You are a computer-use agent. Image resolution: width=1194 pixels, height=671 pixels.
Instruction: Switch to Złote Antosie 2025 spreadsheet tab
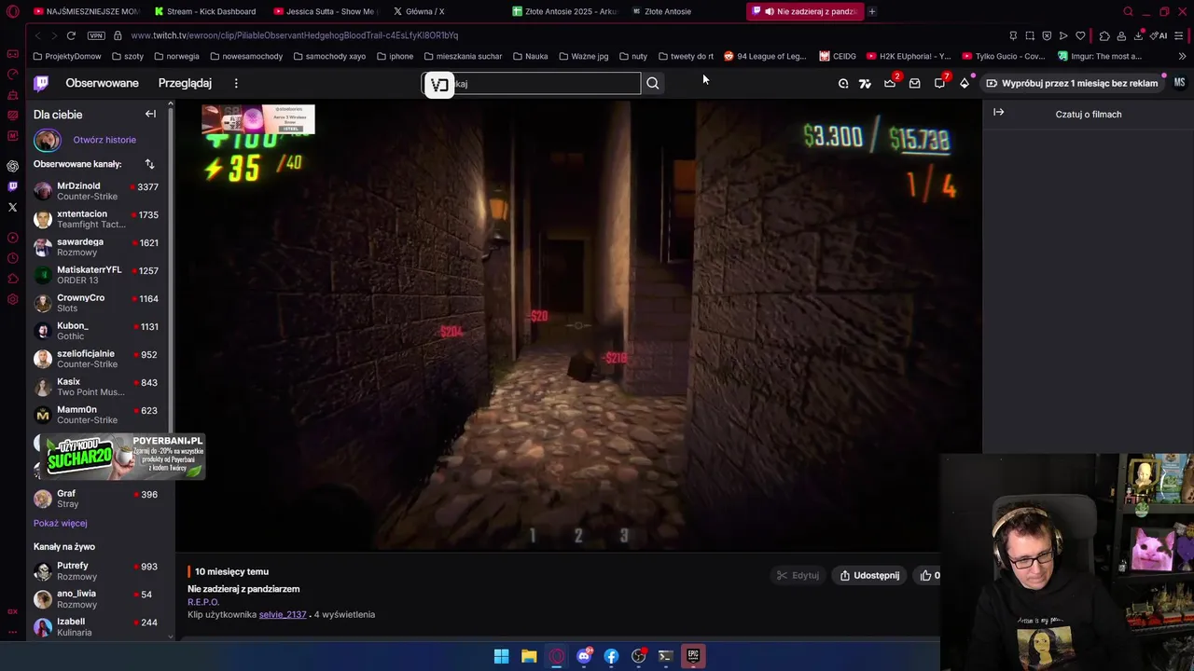(563, 11)
